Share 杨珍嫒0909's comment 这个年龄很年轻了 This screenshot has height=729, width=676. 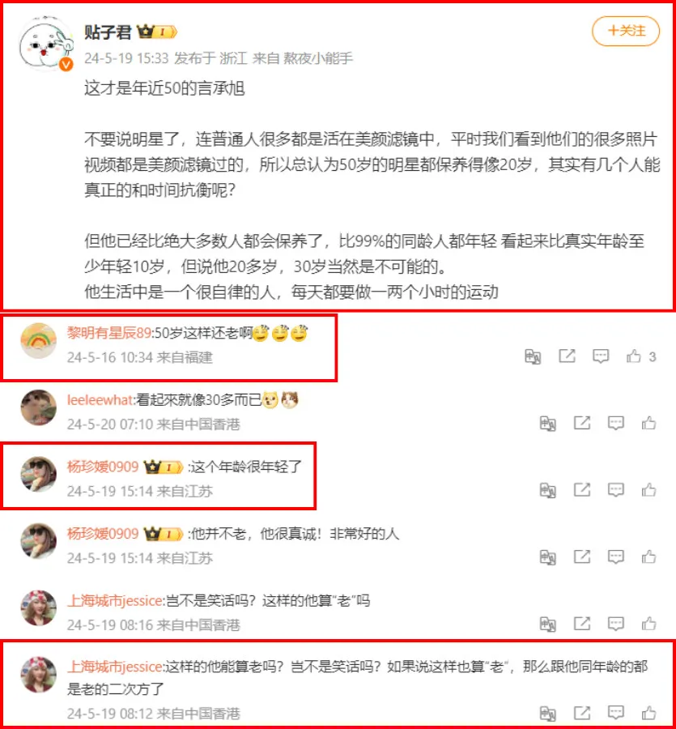582,490
